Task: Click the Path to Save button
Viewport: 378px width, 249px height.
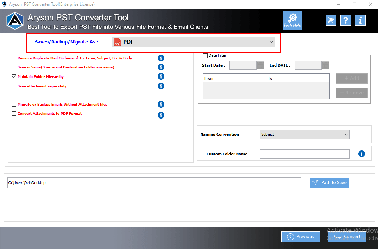Action: [x=329, y=182]
